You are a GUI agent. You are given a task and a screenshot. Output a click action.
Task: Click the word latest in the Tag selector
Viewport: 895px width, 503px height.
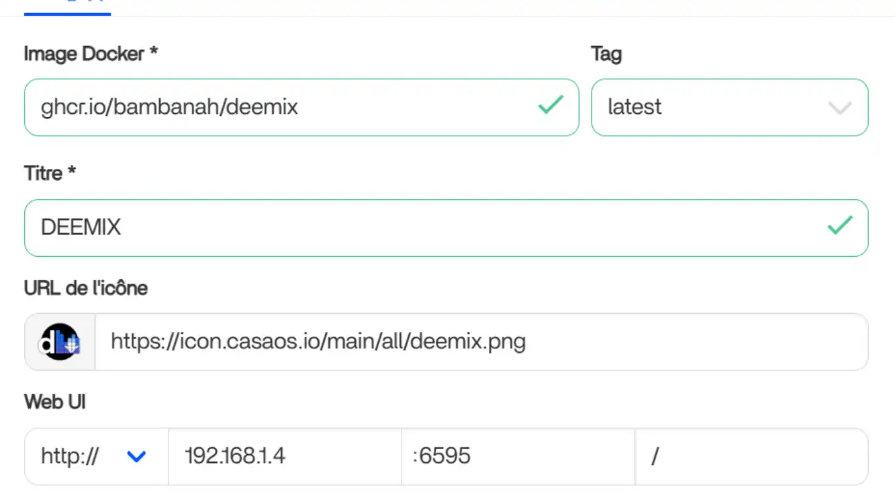(634, 107)
